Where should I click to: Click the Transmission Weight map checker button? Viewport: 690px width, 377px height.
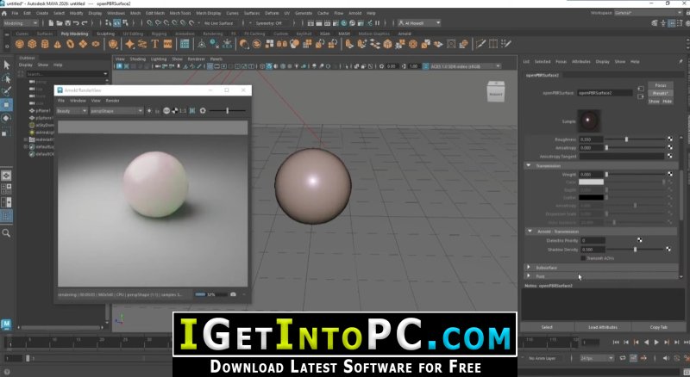670,174
